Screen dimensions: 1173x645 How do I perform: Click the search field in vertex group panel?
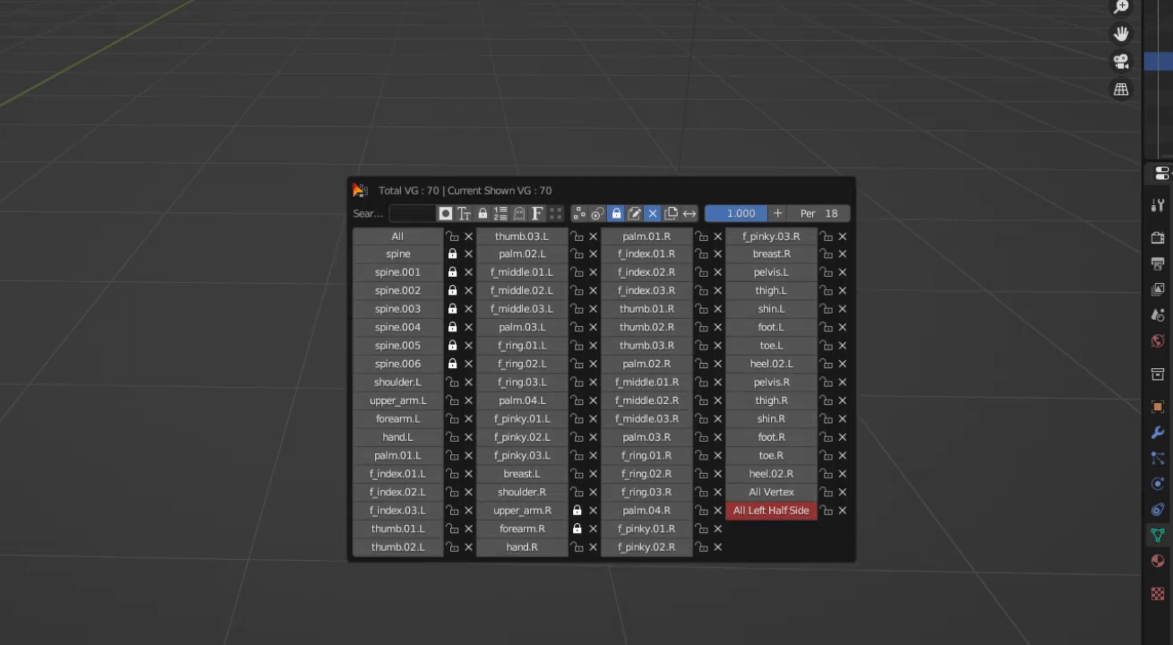(x=412, y=213)
